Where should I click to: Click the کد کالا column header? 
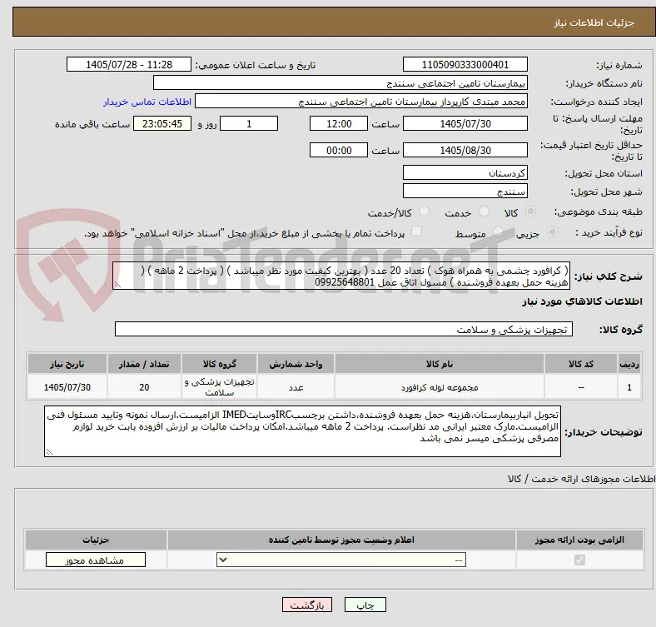(581, 364)
